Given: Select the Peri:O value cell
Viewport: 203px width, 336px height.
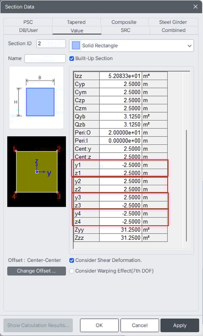Looking at the screenshot, I should pyautogui.click(x=121, y=133).
